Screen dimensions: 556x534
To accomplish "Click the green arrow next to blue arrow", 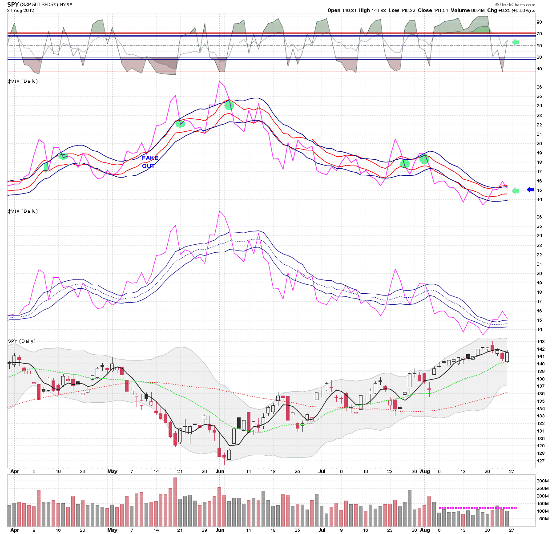I will 516,191.
